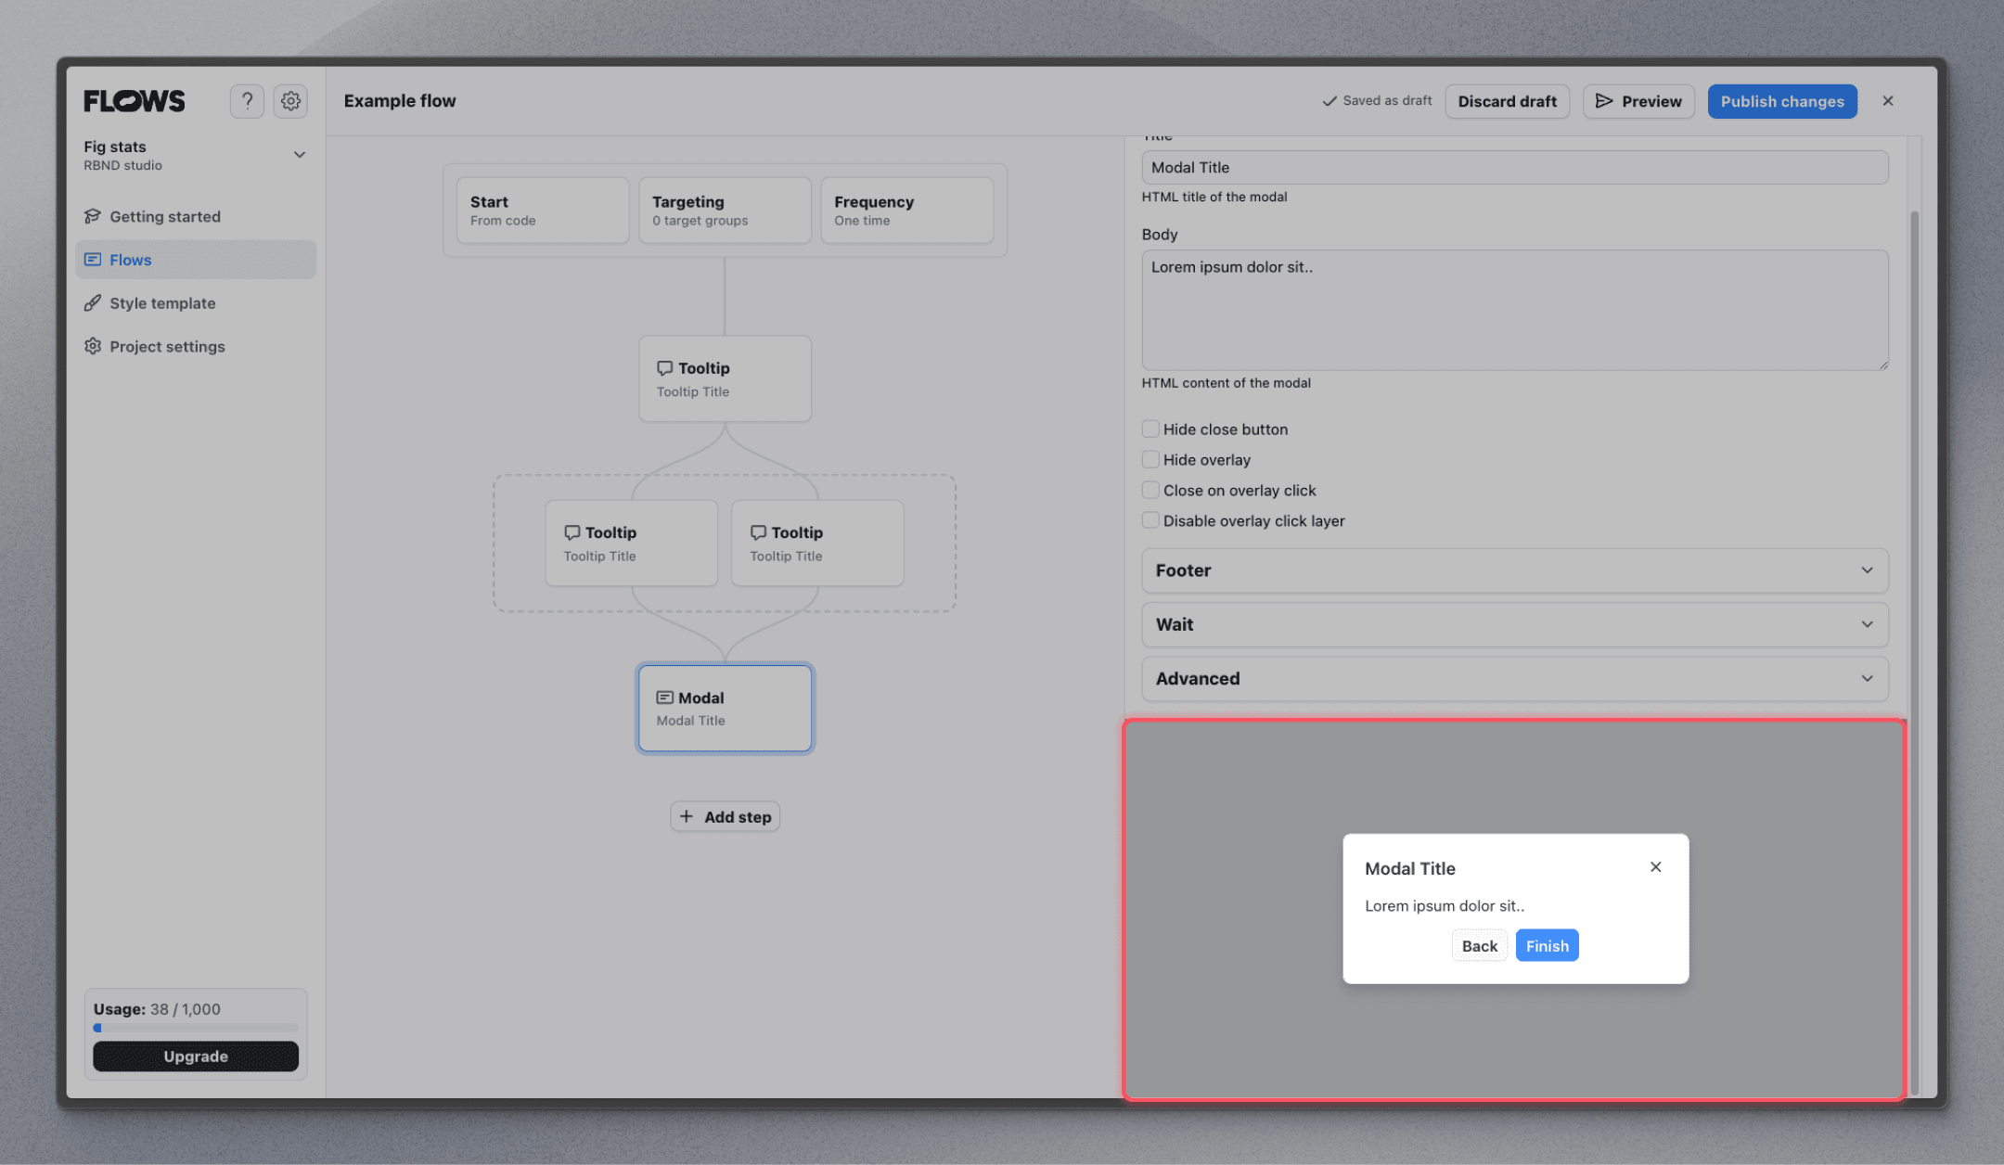The image size is (2004, 1165).
Task: Open Getting started in sidebar
Action: (x=196, y=216)
